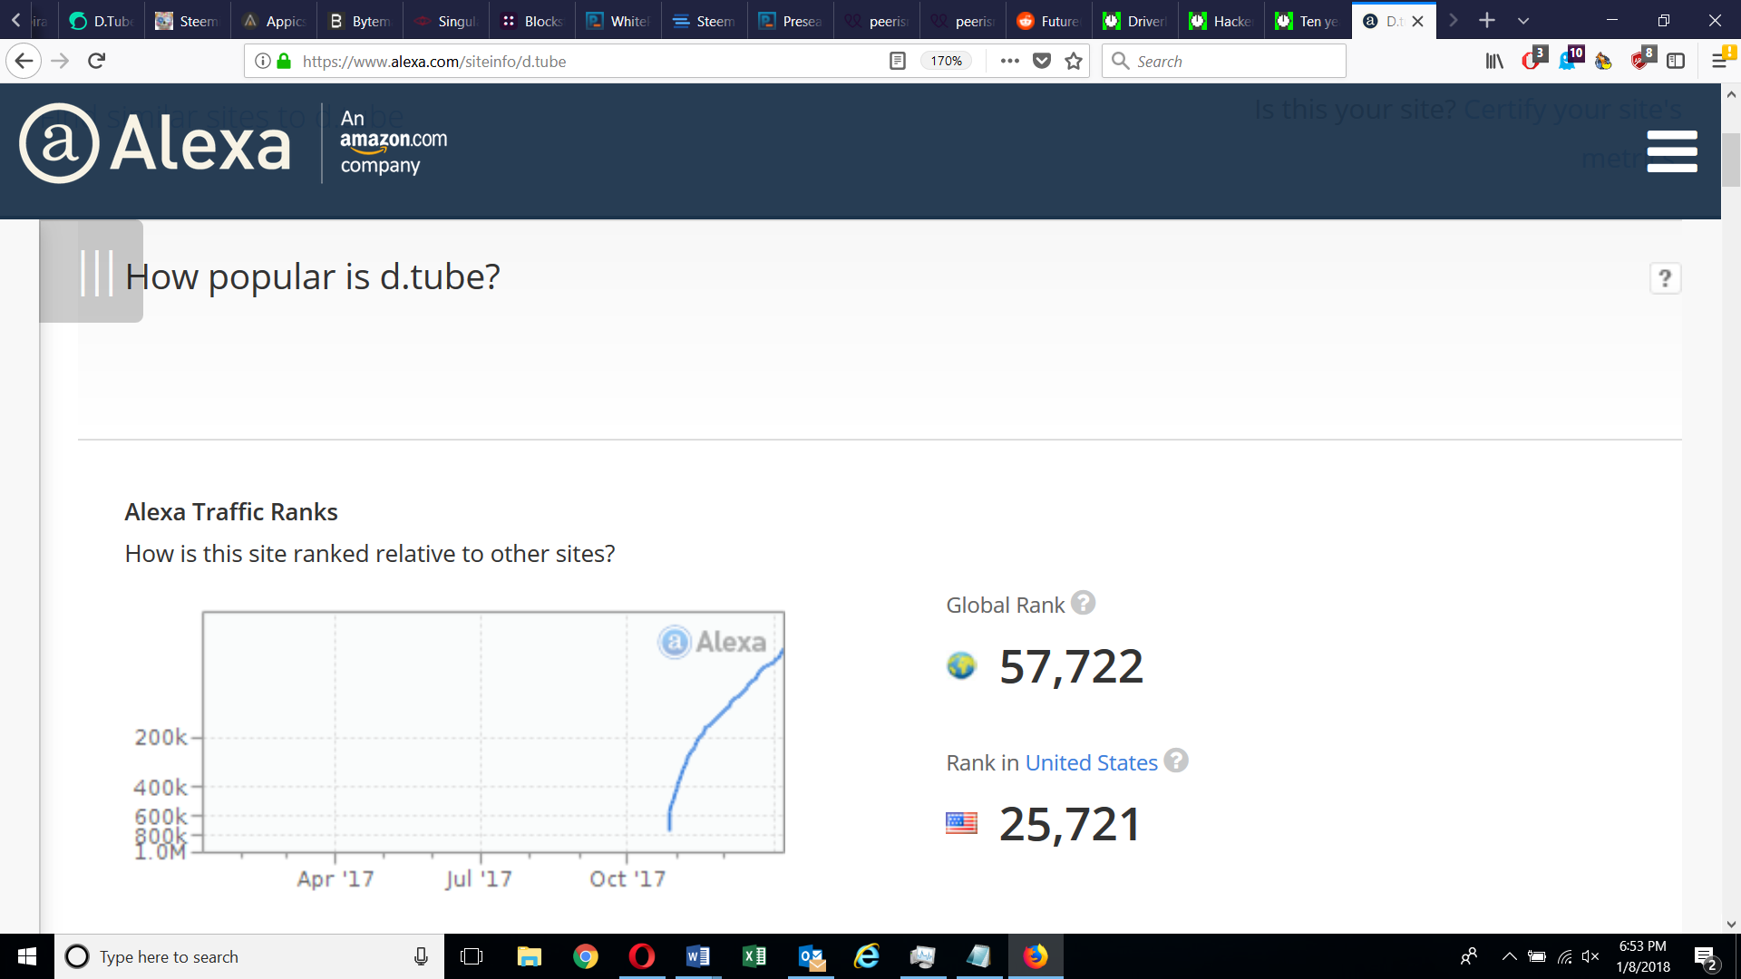List all tabs dropdown arrow

coord(1523,20)
